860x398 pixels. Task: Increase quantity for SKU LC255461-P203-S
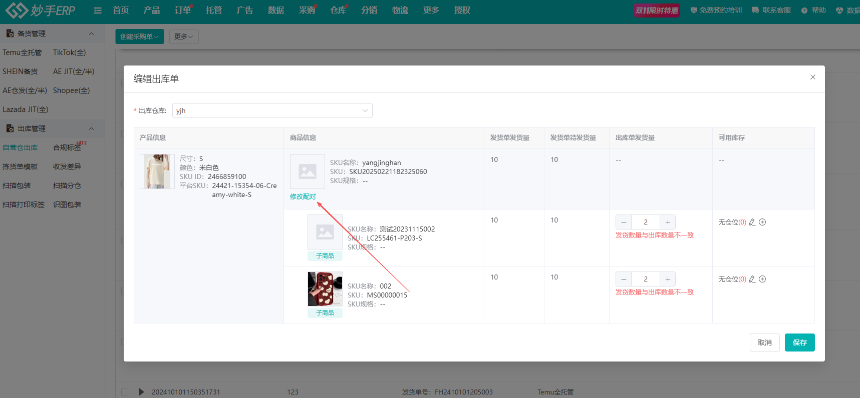(x=668, y=222)
